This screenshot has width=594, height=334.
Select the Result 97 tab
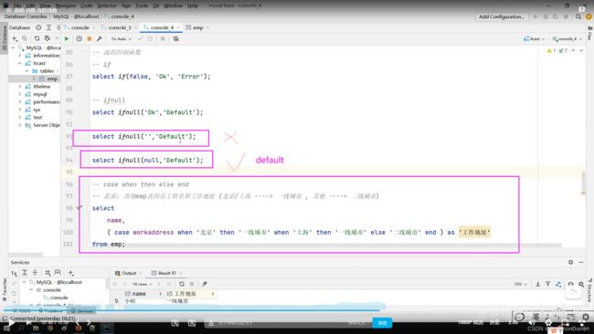coord(167,273)
